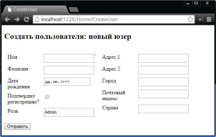Viewport: 216px width, 137px height.
Task: Click the Подтвердил регистрацию? label
Action: [23, 99]
